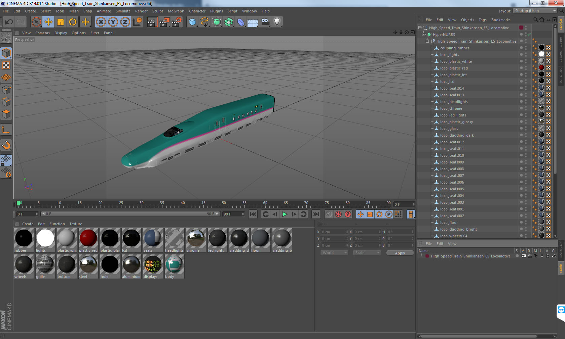
Task: Add a Light object
Action: [x=277, y=22]
